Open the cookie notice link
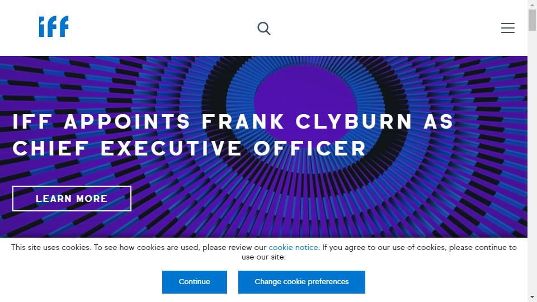 coord(293,247)
